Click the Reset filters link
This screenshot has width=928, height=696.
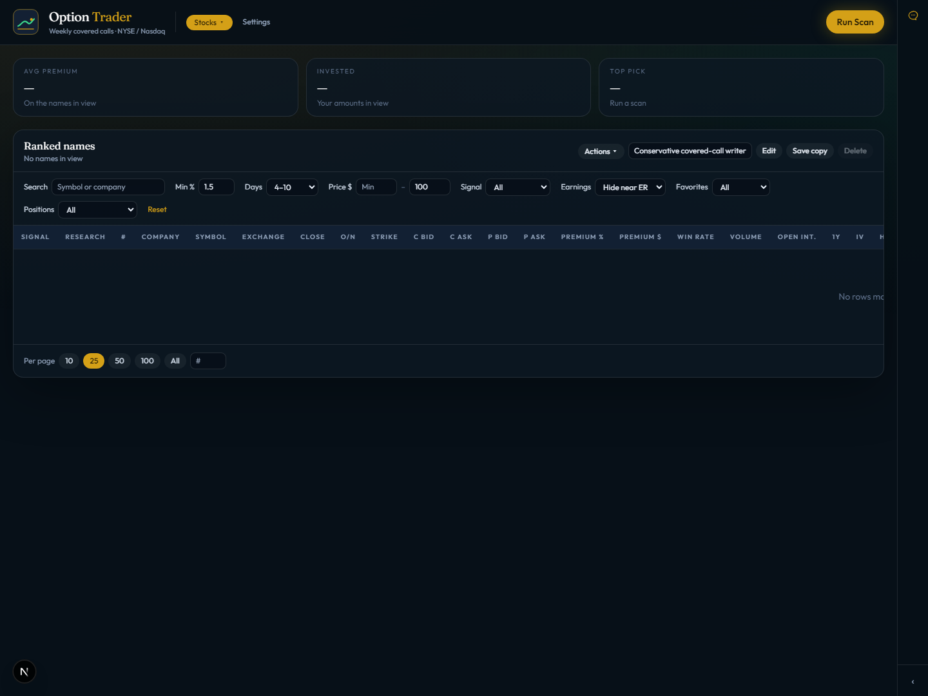(157, 209)
